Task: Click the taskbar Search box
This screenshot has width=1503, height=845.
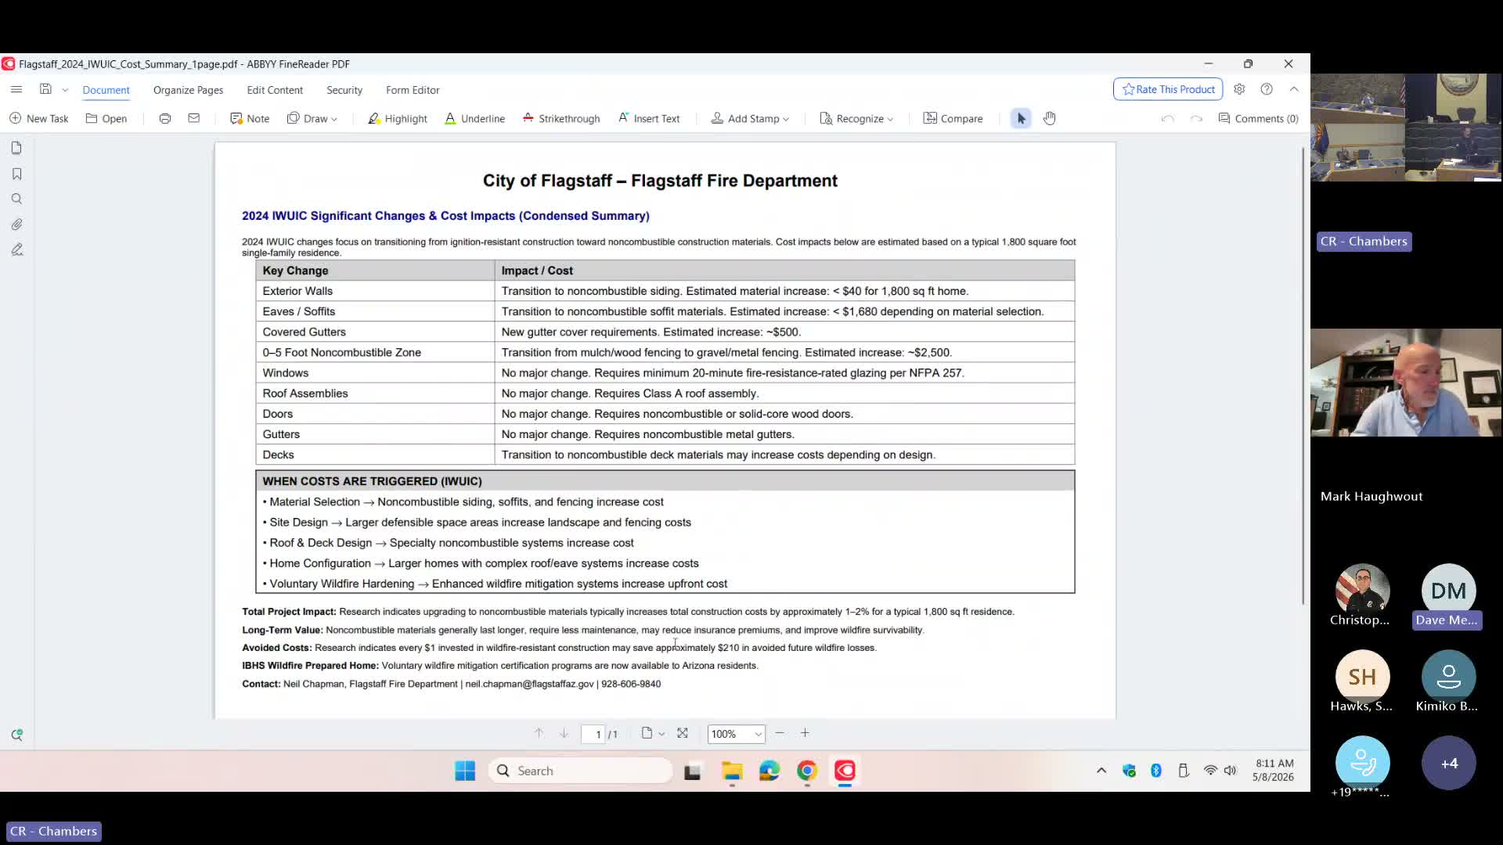Action: coord(580,771)
